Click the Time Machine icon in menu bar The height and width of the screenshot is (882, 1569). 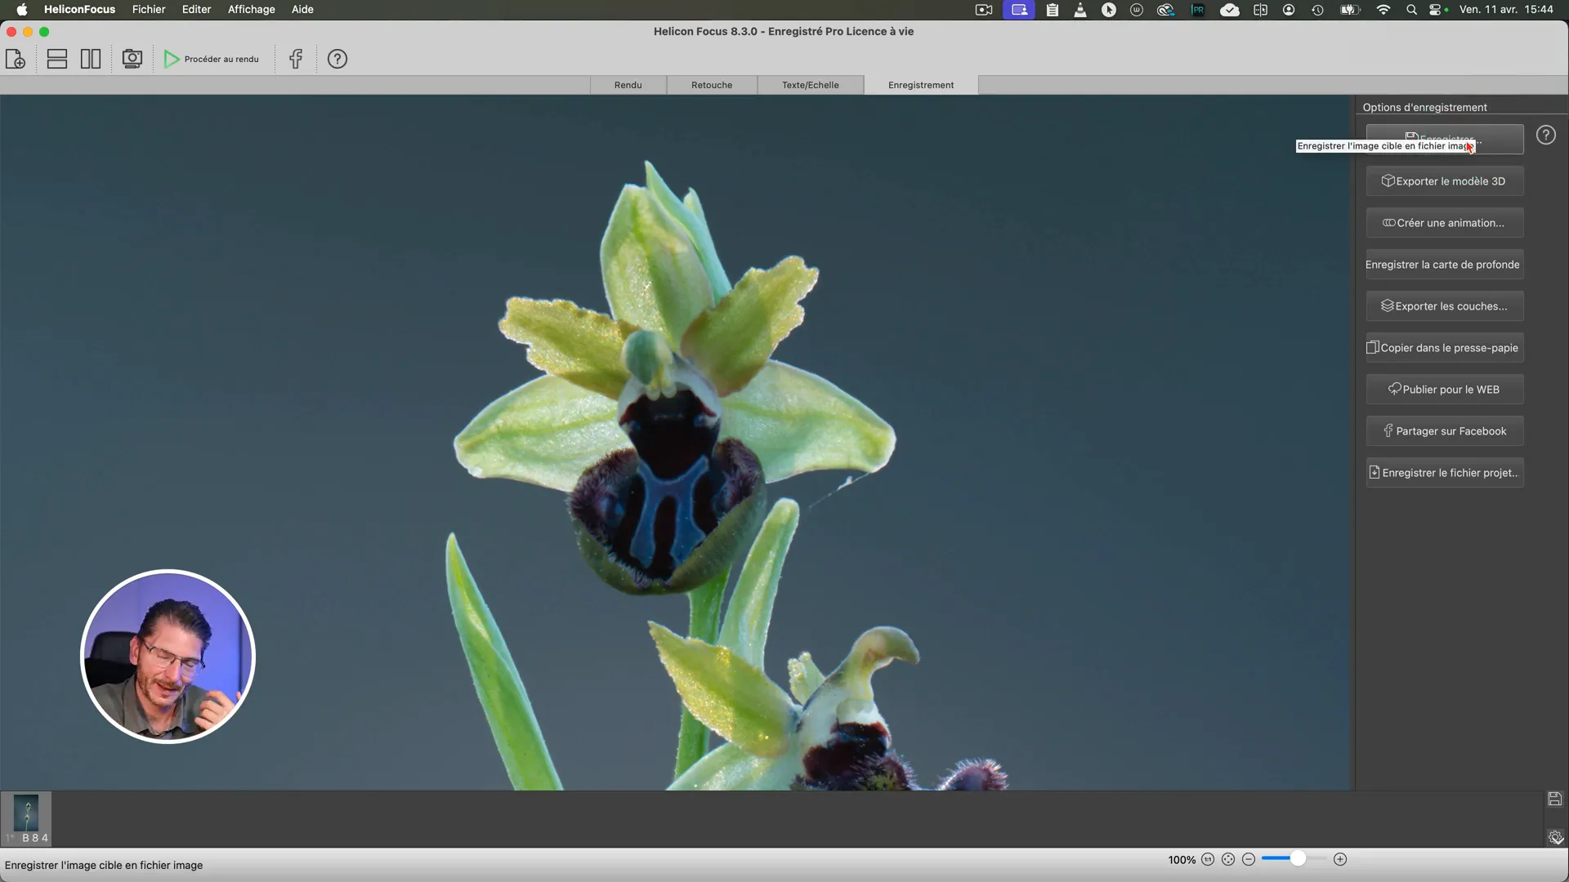pos(1317,10)
